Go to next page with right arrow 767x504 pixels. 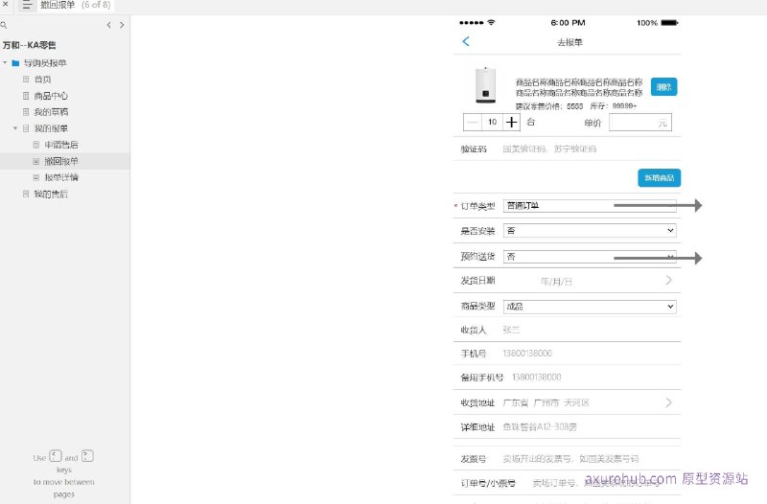[122, 25]
